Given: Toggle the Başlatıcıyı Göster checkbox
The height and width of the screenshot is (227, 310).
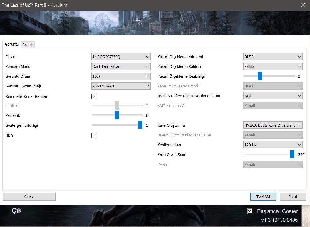Looking at the screenshot, I should (x=250, y=211).
